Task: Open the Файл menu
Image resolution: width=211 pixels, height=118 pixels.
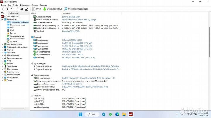Action: pos(3,5)
